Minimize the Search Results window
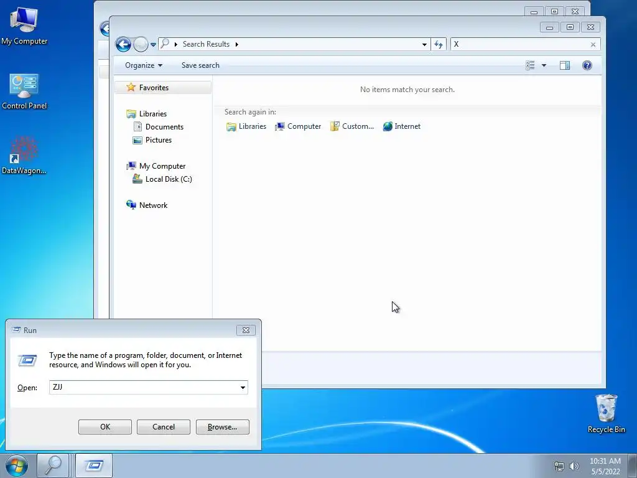The height and width of the screenshot is (478, 637). [549, 27]
